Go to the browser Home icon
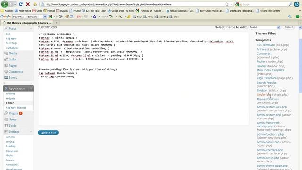The height and width of the screenshot is (170, 302). coord(35,4)
